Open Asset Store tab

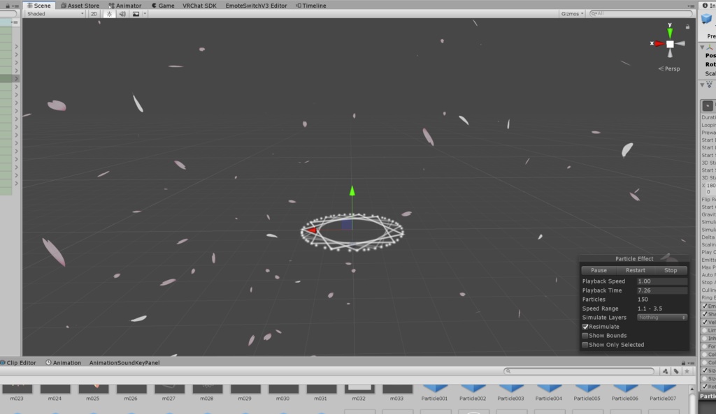coord(80,6)
